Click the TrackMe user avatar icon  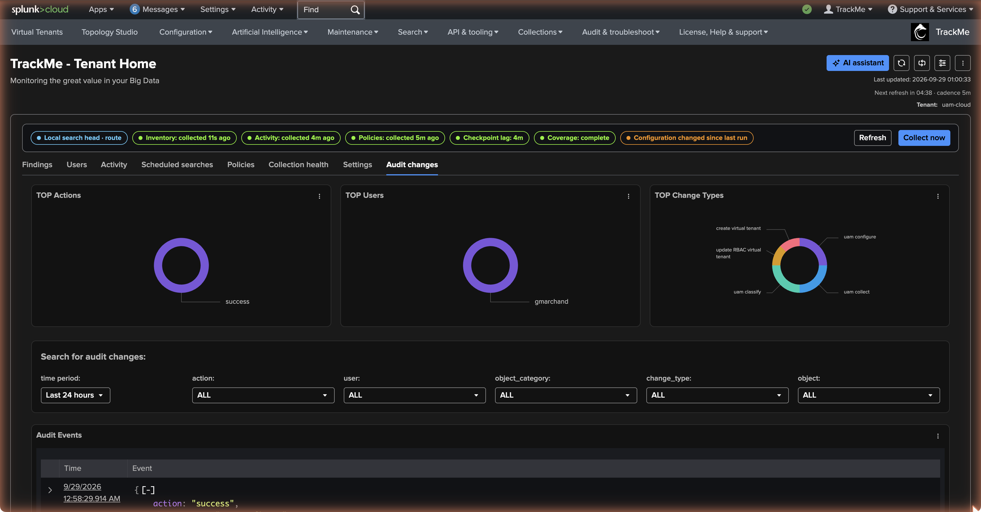(828, 10)
